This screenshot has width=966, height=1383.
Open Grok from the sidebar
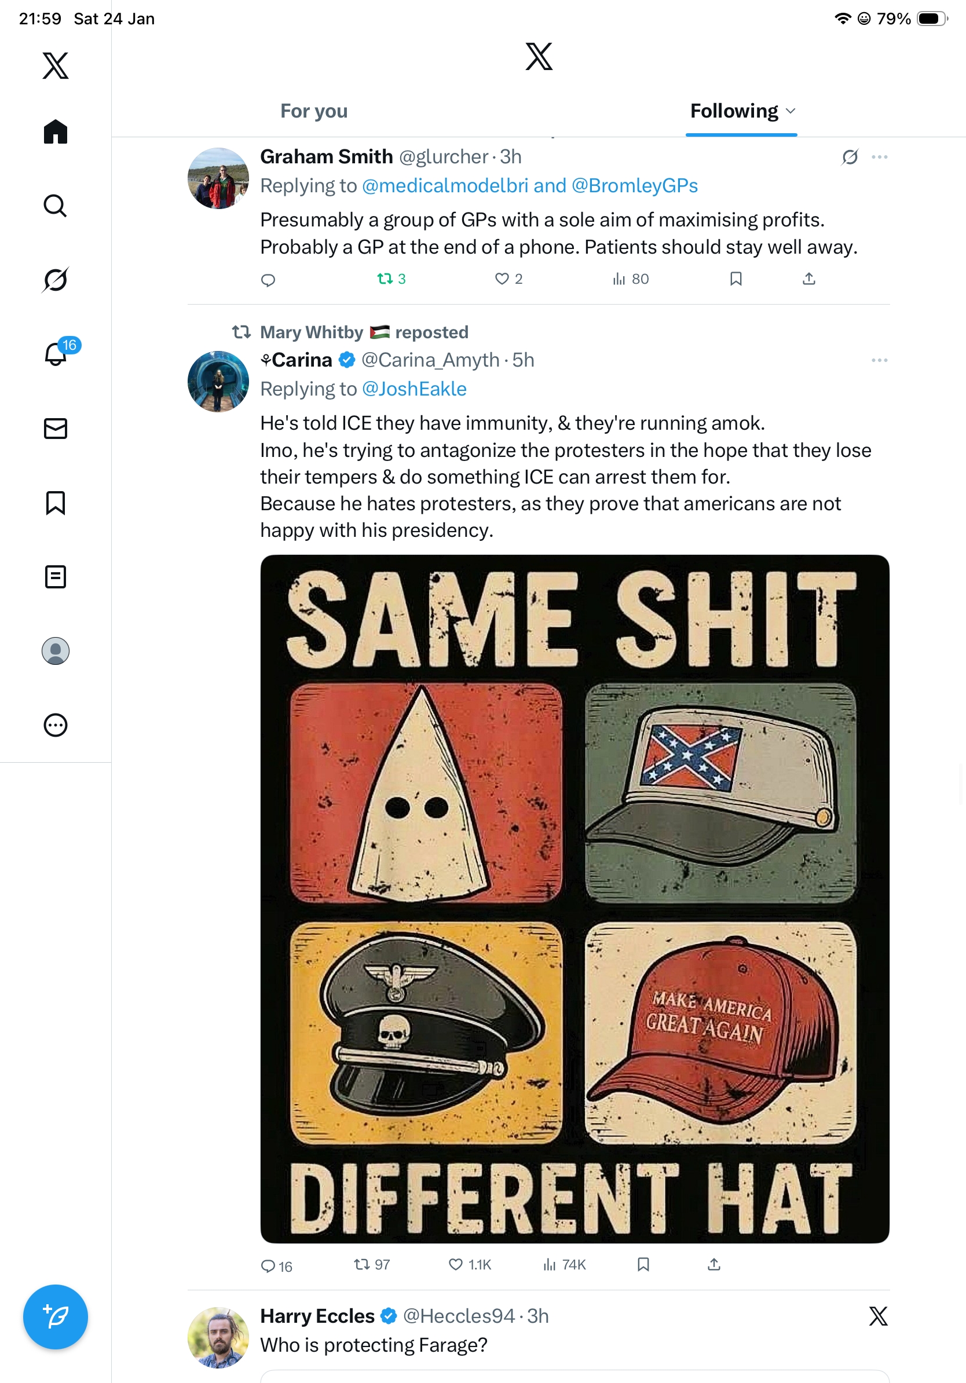[55, 280]
